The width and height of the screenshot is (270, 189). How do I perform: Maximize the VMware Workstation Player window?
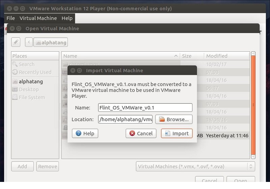(x=22, y=8)
